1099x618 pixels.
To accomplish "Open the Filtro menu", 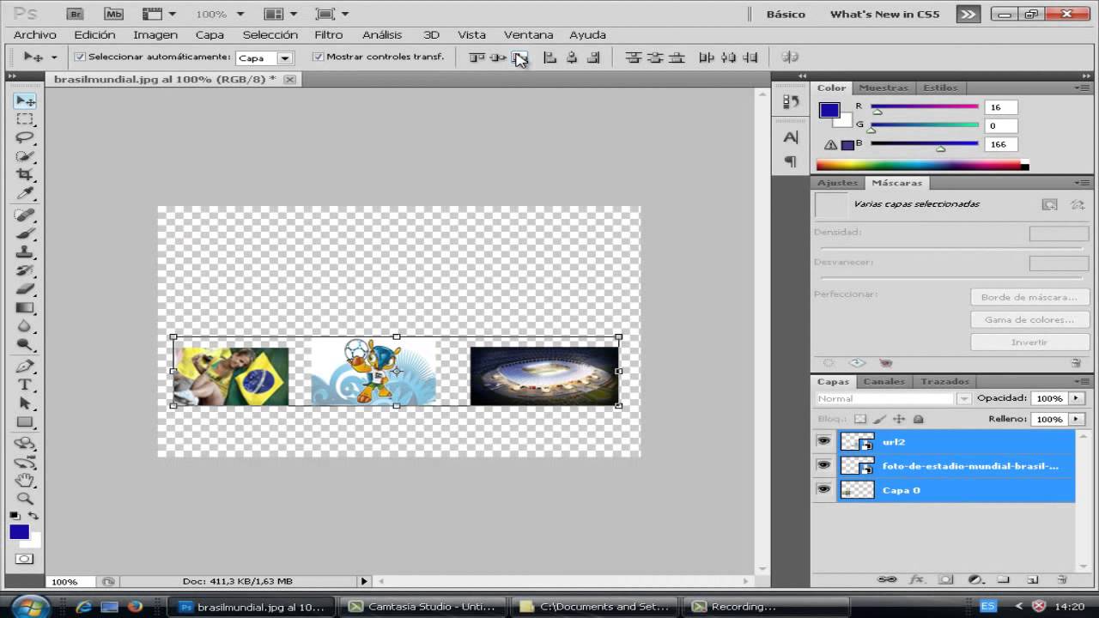I will (329, 34).
